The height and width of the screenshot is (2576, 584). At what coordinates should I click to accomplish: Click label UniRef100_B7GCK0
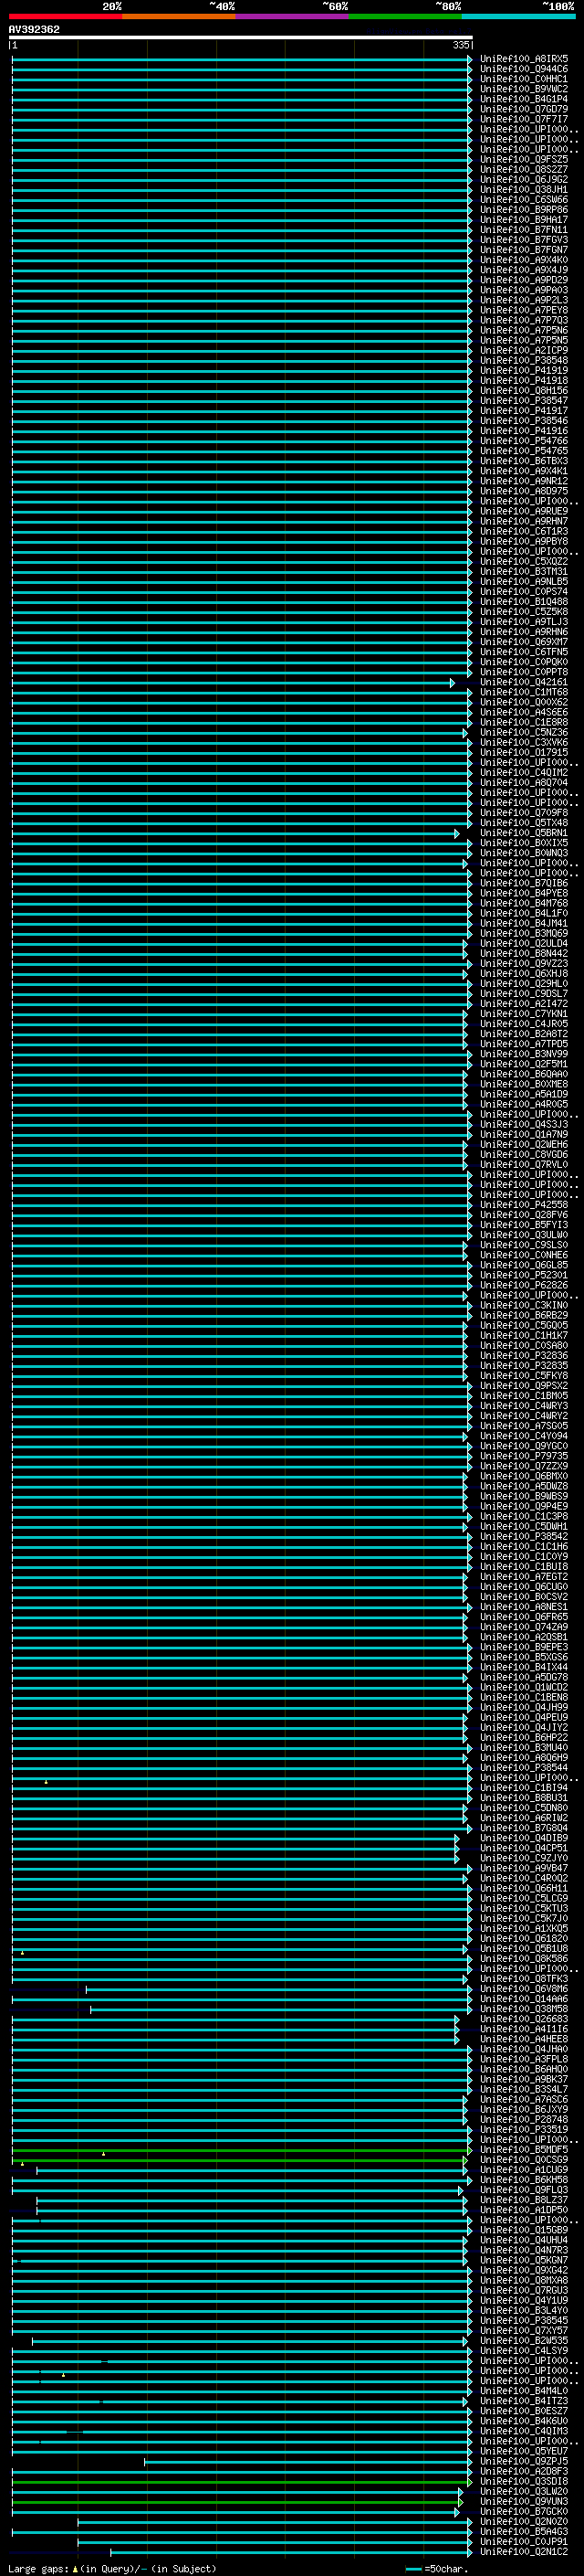tap(524, 2511)
